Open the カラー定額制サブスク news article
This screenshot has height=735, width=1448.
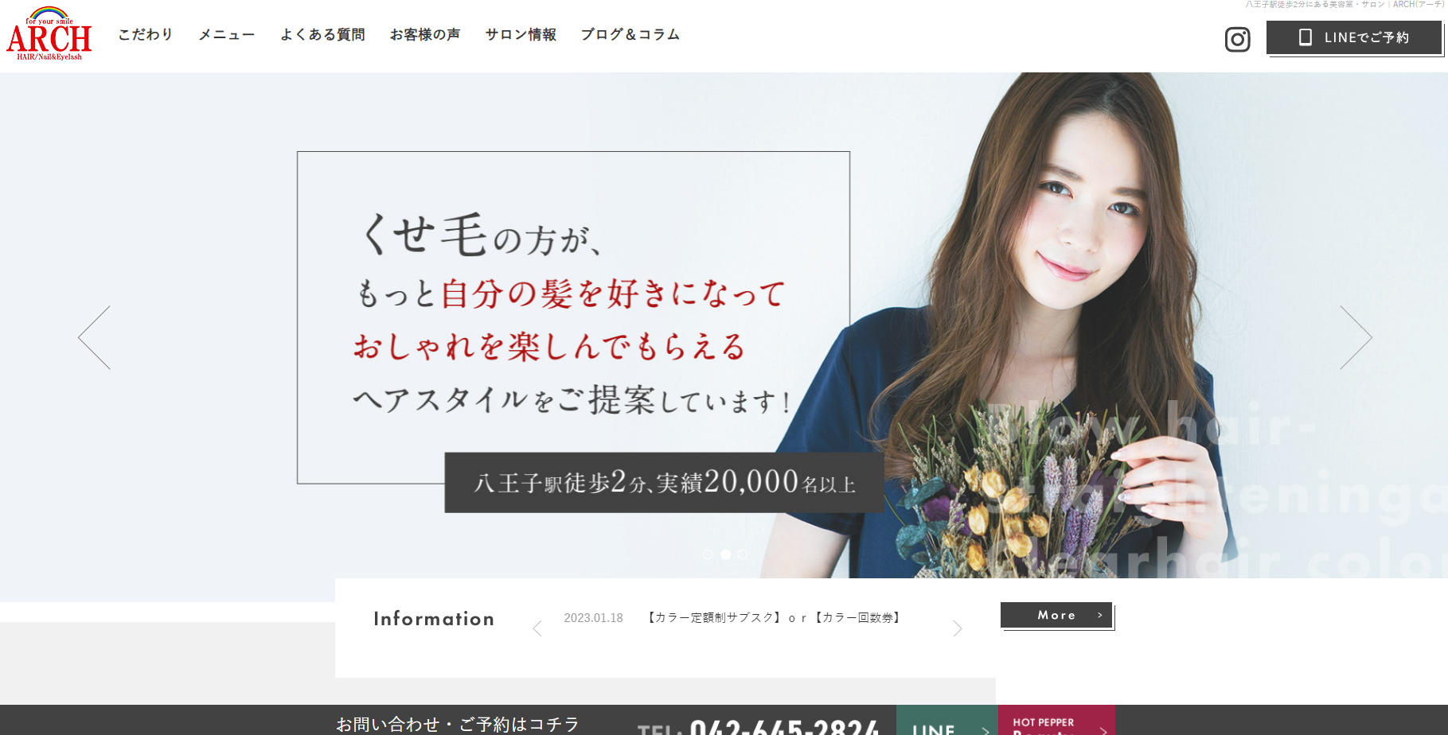coord(774,618)
